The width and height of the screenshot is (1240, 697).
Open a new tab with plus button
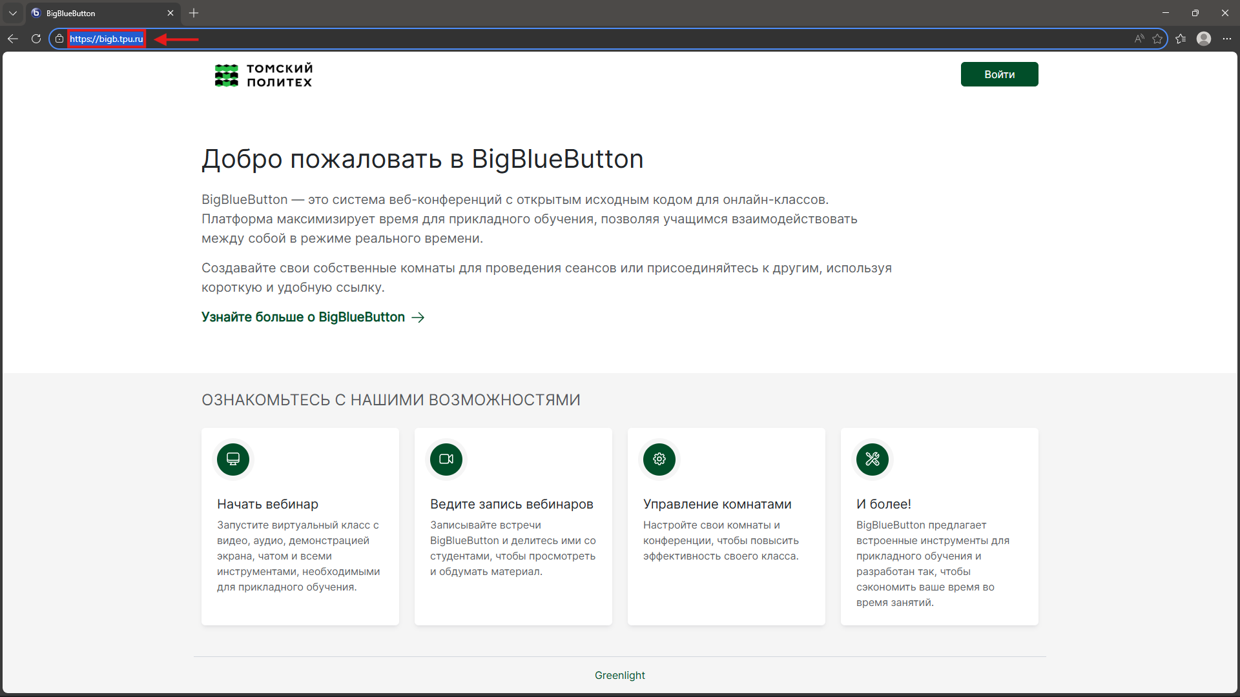click(194, 13)
